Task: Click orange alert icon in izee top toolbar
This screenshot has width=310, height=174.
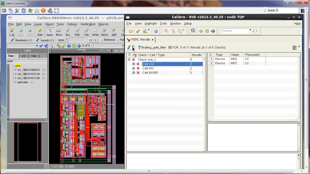Action: 43,11
